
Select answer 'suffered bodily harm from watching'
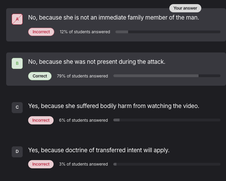pos(113,106)
